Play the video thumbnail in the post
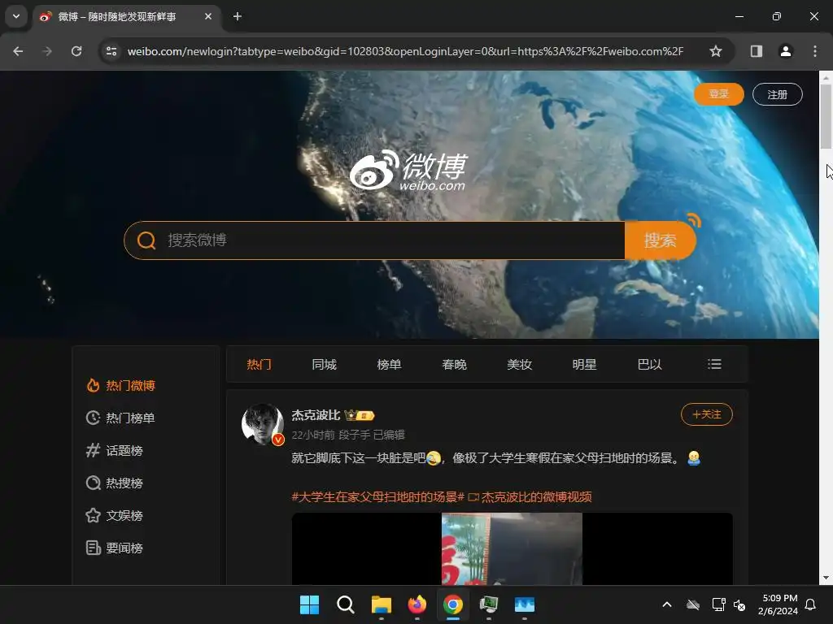833x624 pixels. pos(512,548)
